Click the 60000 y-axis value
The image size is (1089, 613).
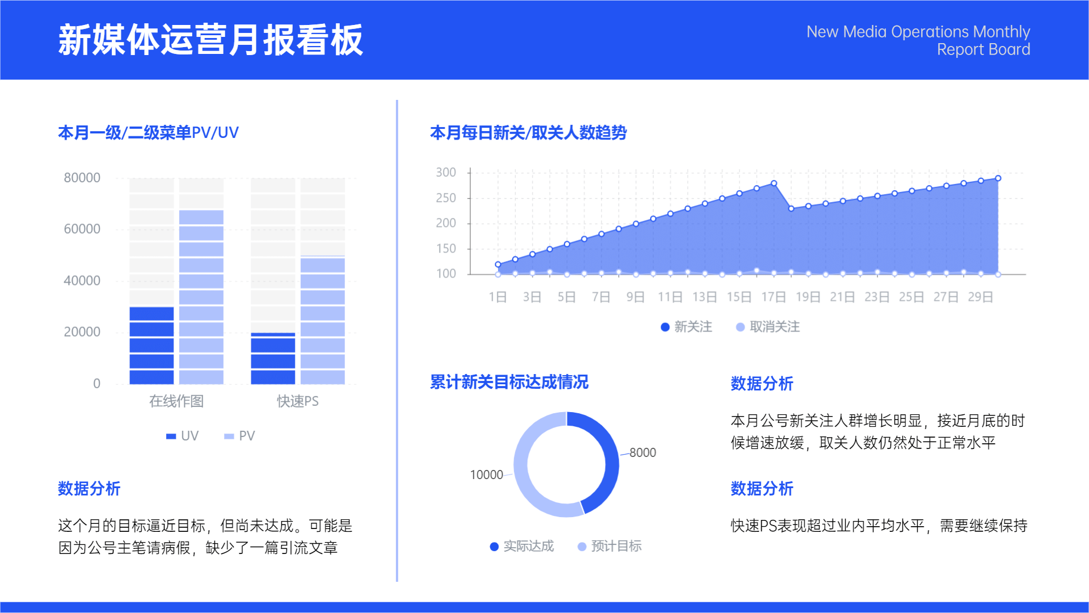coord(82,229)
